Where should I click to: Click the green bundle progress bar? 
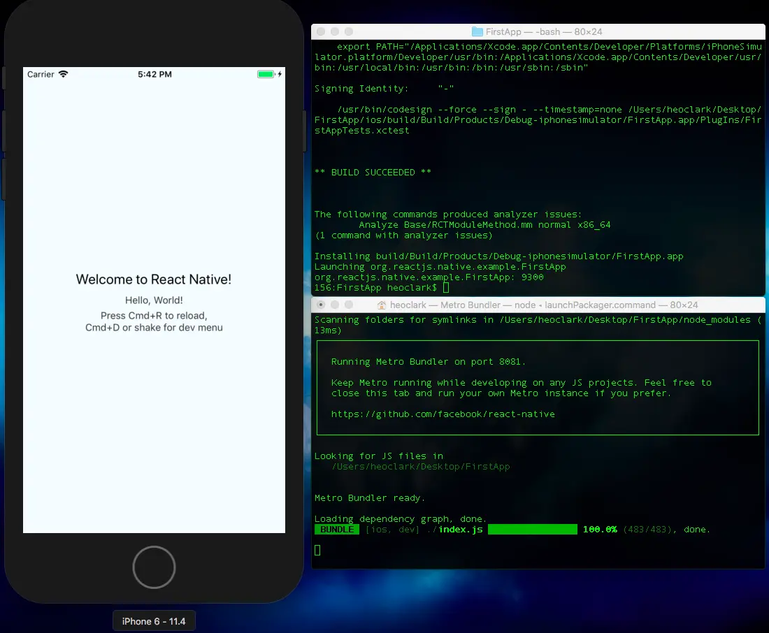point(533,530)
